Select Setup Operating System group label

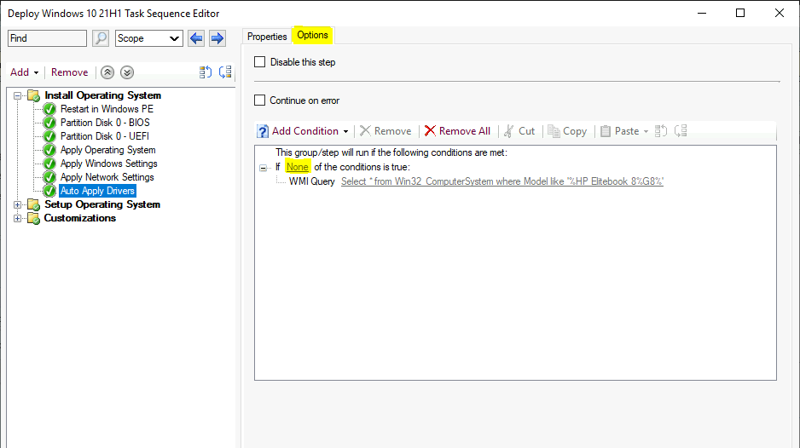pyautogui.click(x=102, y=204)
